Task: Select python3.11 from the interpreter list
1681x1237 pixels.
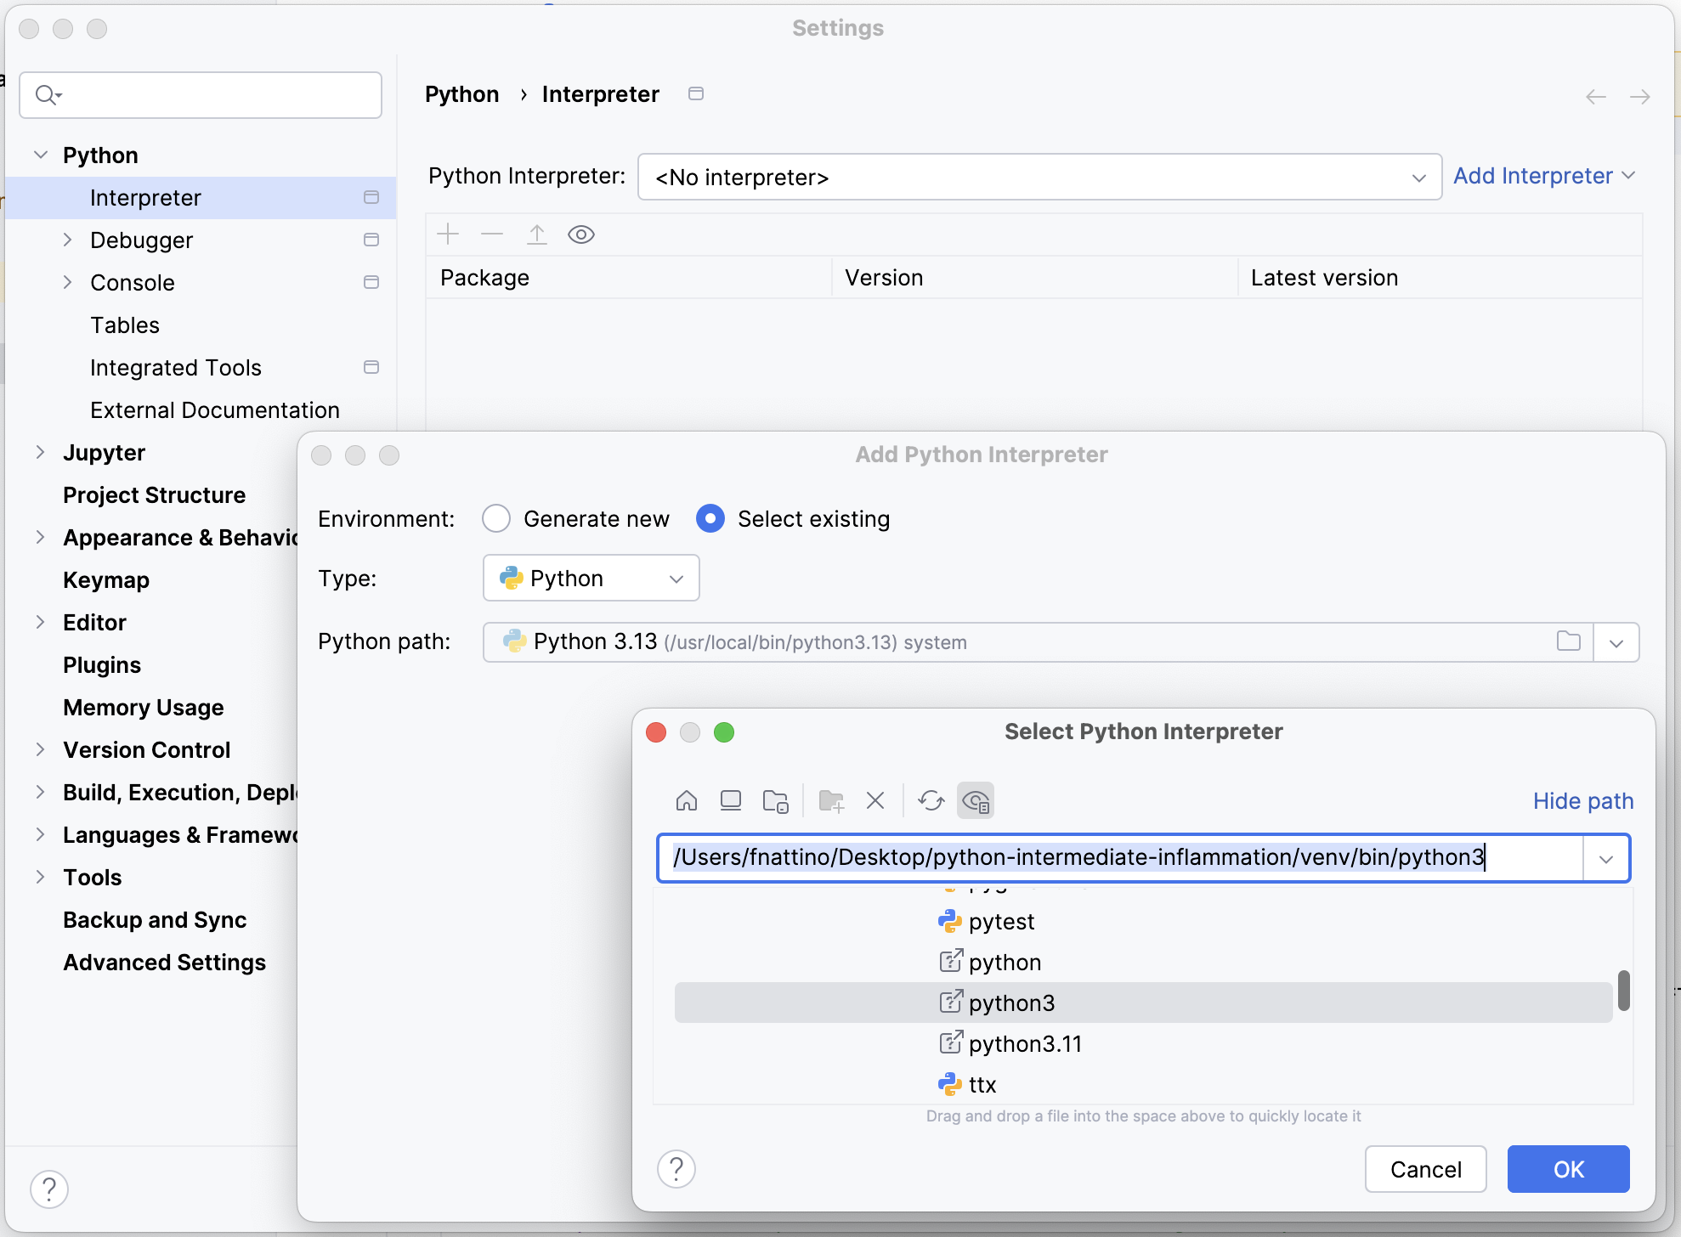Action: tap(1024, 1043)
